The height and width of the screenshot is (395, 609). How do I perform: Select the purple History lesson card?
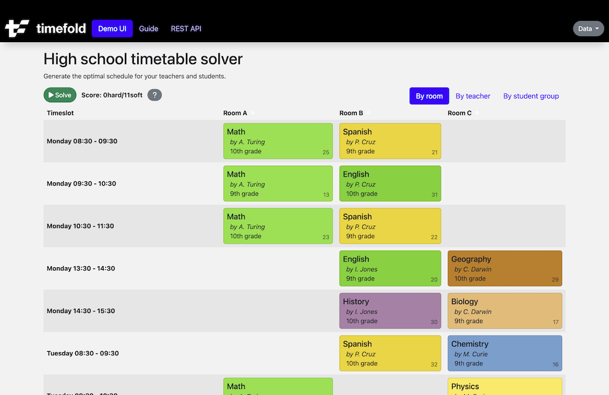coord(390,311)
